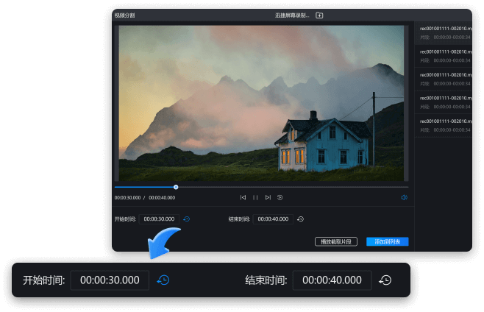Select the enlarged 00:00:30.000 start time field
The height and width of the screenshot is (312, 484).
(110, 280)
